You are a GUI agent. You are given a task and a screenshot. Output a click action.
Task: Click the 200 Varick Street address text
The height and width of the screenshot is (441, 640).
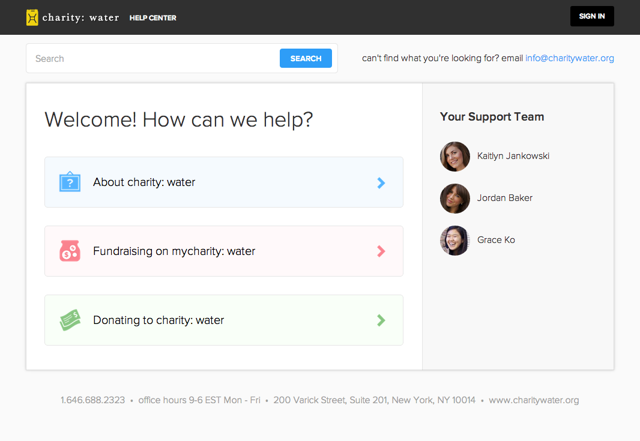374,400
